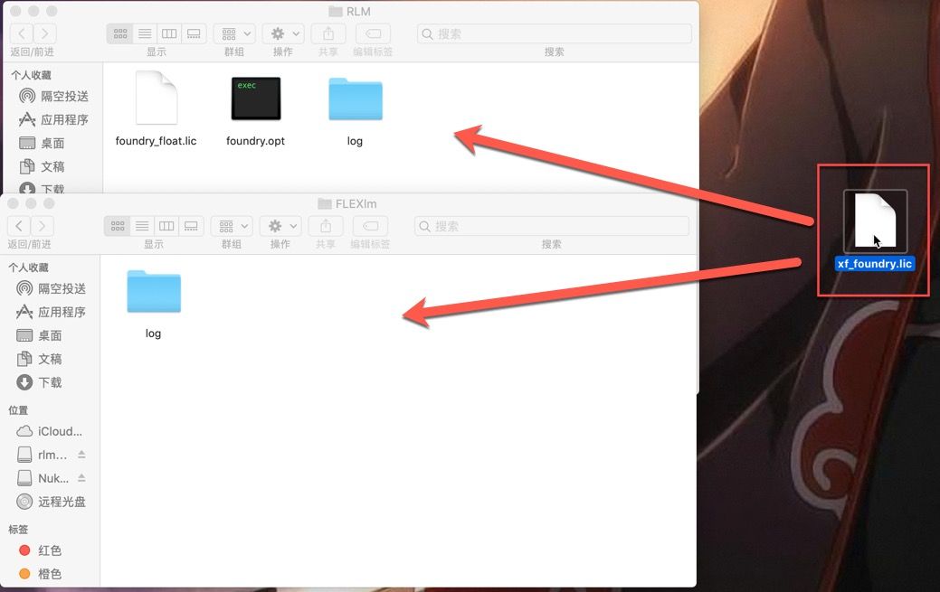Switch RLM window to column view

[169, 33]
